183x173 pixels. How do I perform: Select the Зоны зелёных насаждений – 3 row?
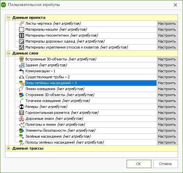(x=81, y=83)
